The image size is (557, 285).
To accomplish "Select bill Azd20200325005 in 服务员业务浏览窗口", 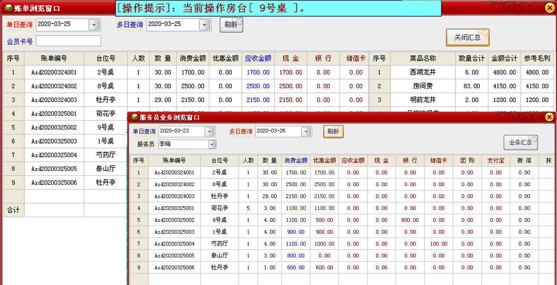I will 174,256.
